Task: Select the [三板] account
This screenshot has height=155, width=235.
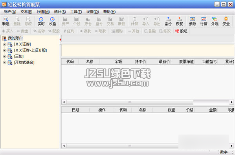Action: point(18,57)
